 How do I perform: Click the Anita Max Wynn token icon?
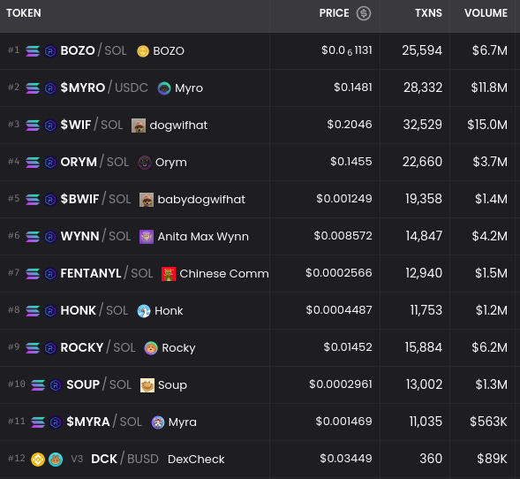[147, 237]
